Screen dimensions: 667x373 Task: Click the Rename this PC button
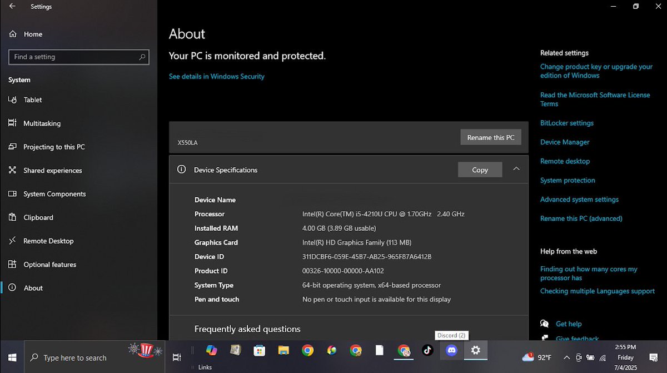tap(491, 137)
